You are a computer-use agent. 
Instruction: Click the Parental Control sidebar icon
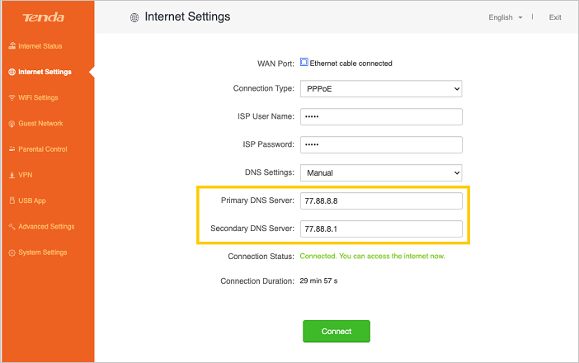(x=12, y=149)
